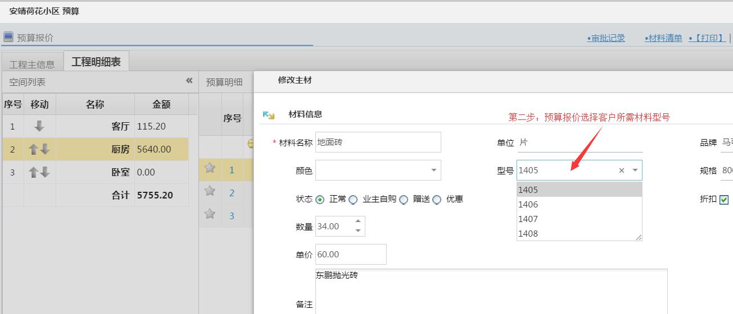This screenshot has width=733, height=314.
Task: Click the star icon in row 2
Action: (x=210, y=191)
